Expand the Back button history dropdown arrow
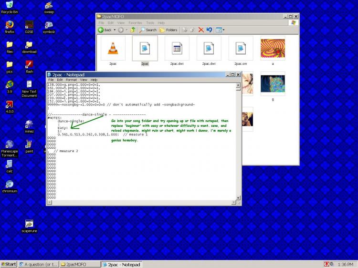 pos(115,30)
